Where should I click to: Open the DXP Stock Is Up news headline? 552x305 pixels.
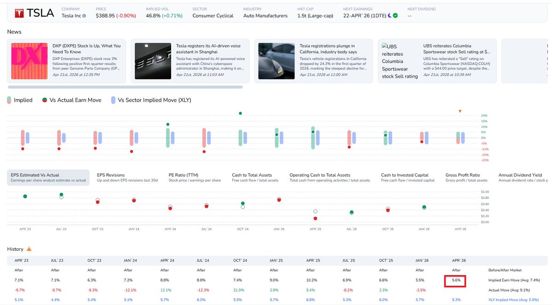pyautogui.click(x=86, y=49)
